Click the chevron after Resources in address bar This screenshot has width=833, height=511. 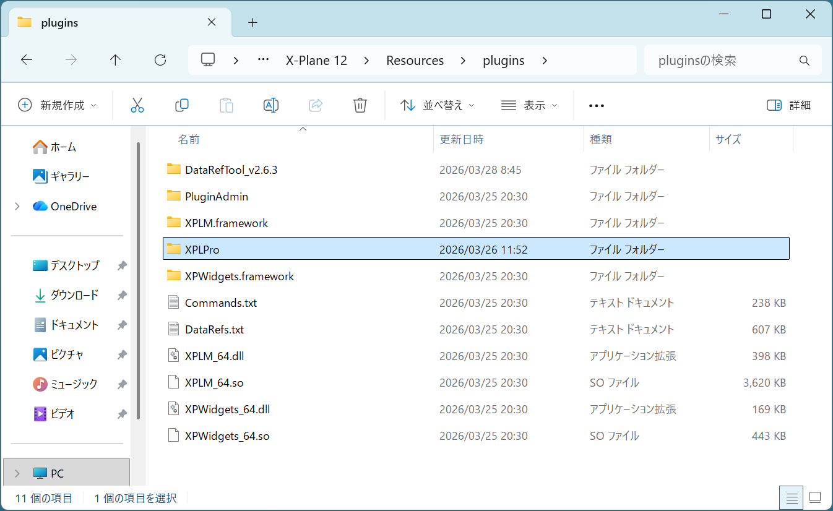(x=464, y=61)
